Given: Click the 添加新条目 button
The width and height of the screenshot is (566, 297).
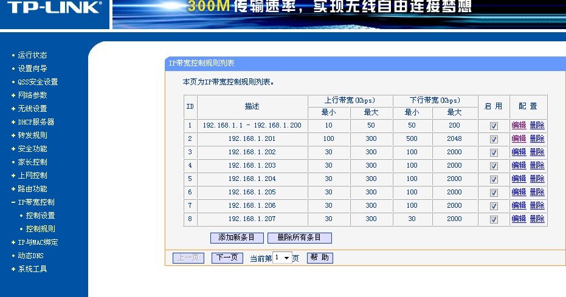Looking at the screenshot, I should (x=237, y=238).
